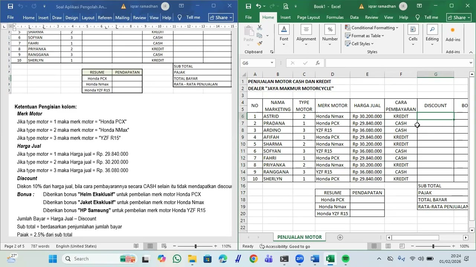
Task: Open the Page Layout tab in Excel
Action: (308, 17)
